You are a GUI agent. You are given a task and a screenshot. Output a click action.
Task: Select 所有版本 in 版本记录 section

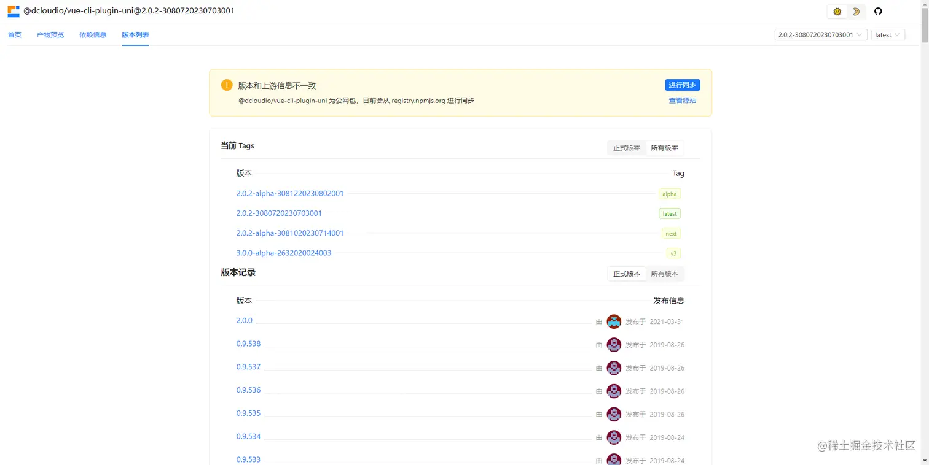pos(664,274)
